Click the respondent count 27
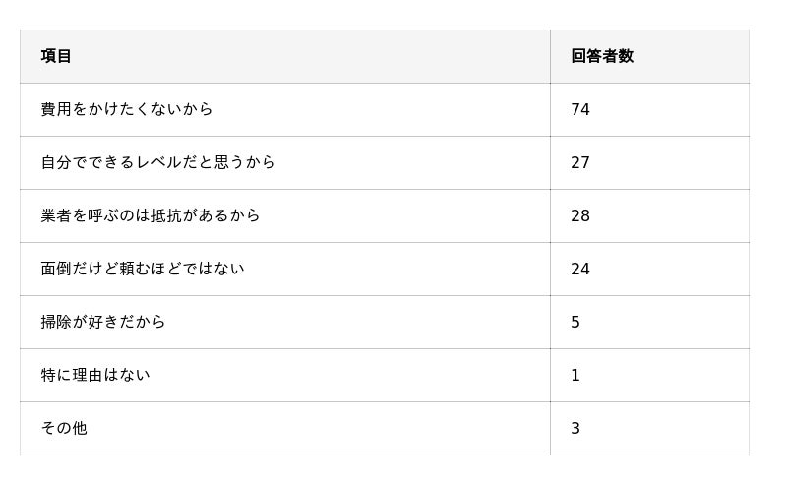The width and height of the screenshot is (787, 485). point(580,162)
